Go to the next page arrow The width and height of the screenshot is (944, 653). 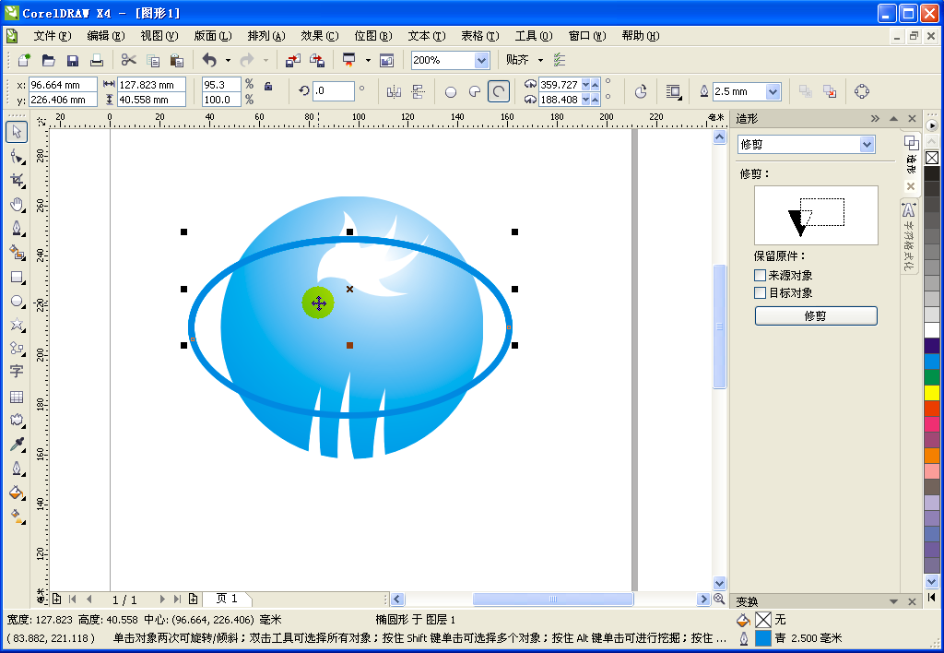pyautogui.click(x=162, y=599)
